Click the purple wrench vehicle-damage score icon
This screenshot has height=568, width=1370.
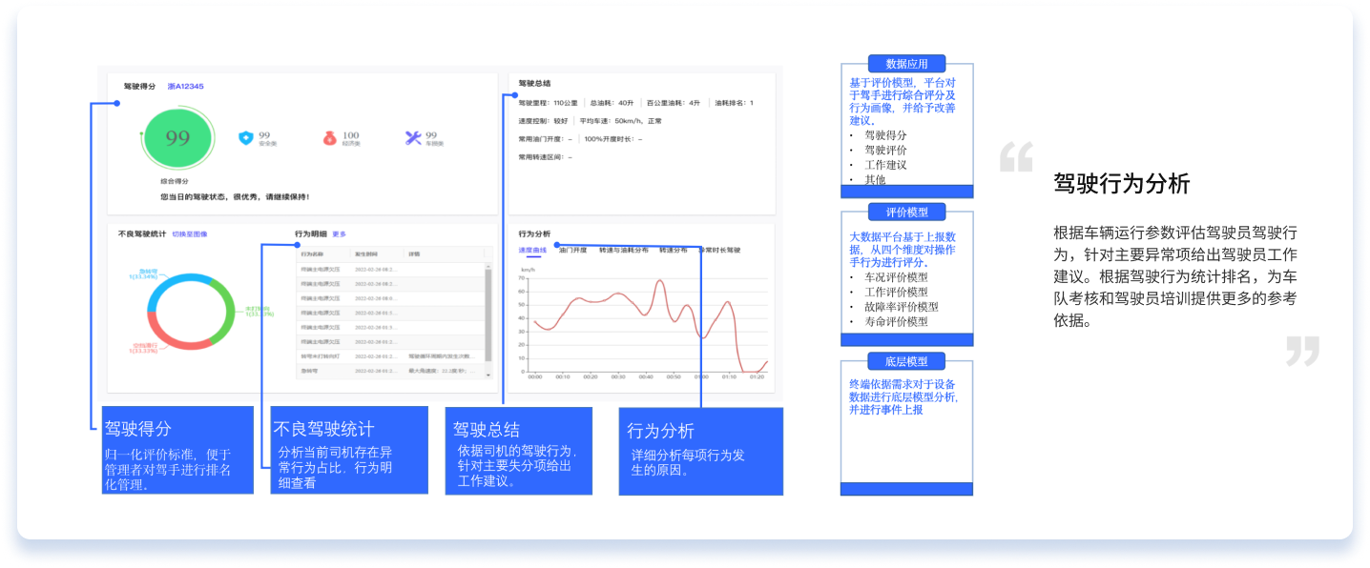[x=413, y=136]
